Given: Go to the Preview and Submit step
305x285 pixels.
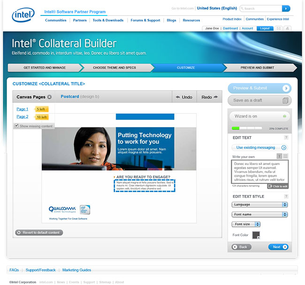Looking at the screenshot, I should coord(257,67).
